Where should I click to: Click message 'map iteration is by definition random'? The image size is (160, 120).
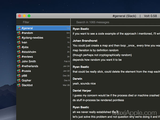click(x=96, y=50)
